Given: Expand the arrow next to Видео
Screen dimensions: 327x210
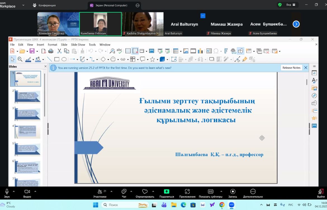Looking at the screenshot, I should (35, 192).
